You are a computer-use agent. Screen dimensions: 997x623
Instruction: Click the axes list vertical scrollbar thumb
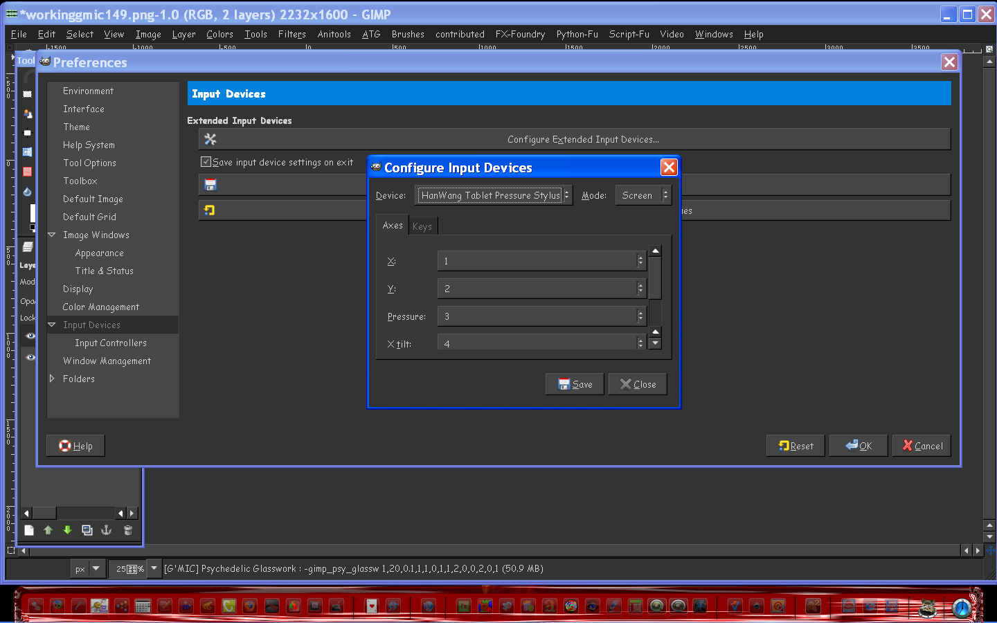click(x=656, y=277)
